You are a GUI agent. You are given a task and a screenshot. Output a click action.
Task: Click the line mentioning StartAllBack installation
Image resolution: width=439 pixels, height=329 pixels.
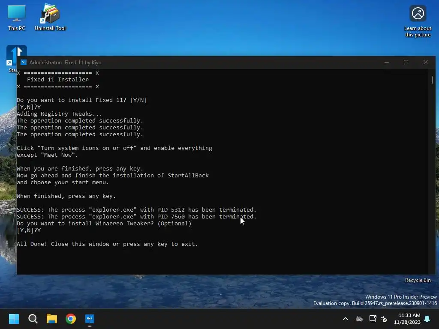tap(113, 175)
